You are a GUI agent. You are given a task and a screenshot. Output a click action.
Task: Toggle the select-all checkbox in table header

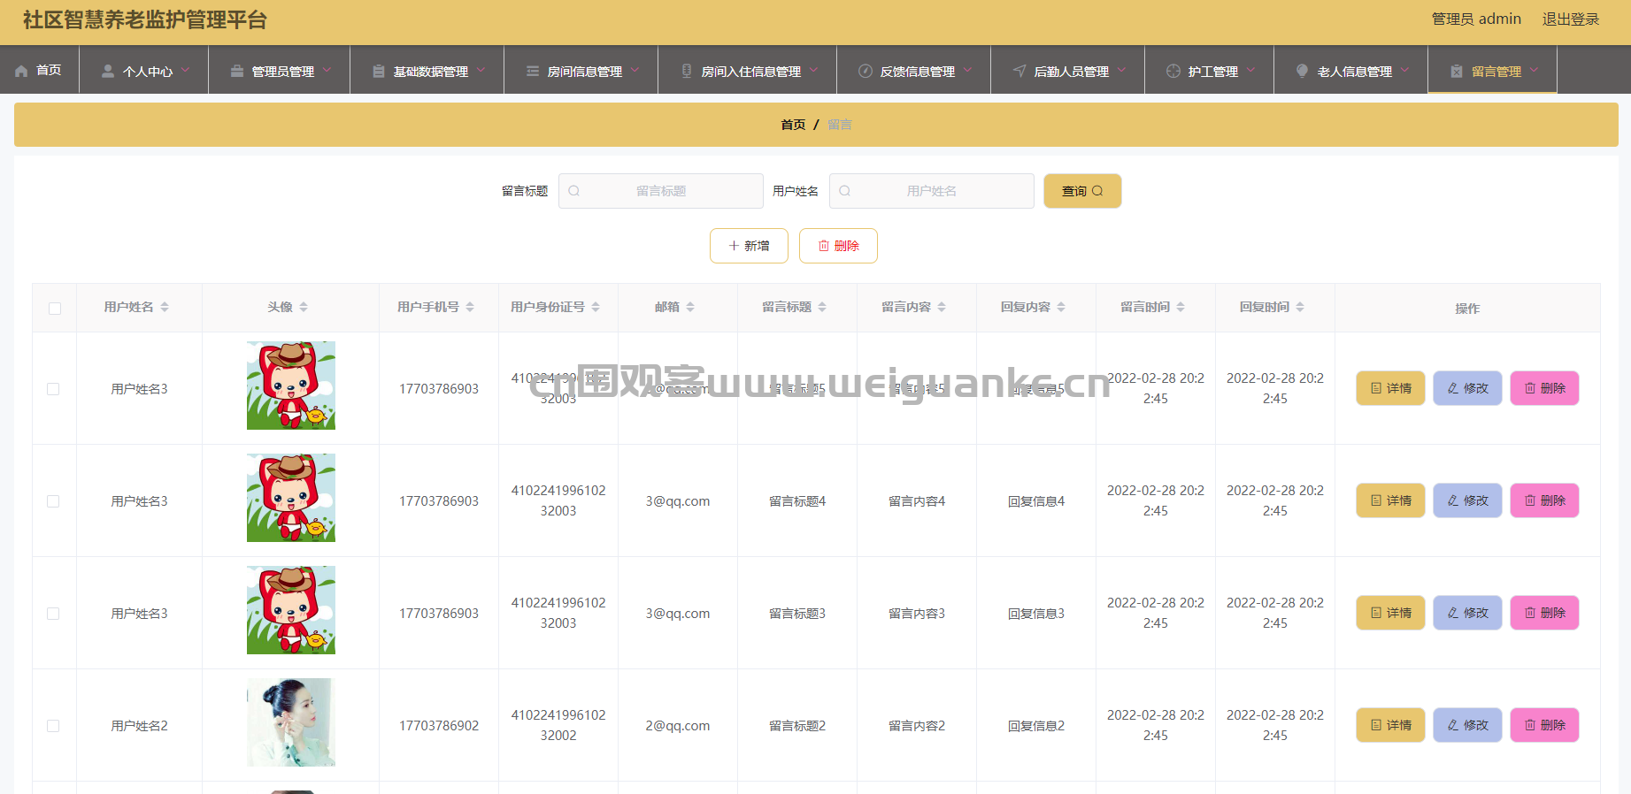tap(55, 309)
